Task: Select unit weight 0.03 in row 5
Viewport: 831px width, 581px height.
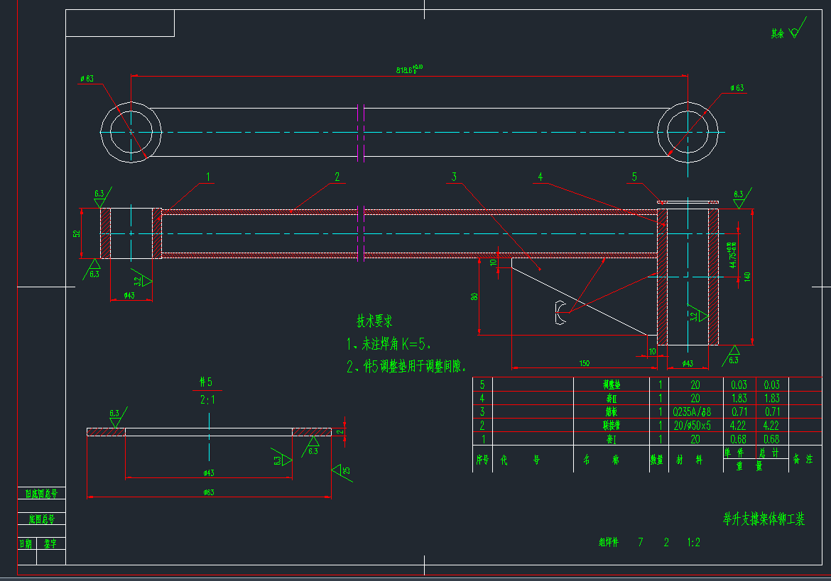Action: (739, 384)
